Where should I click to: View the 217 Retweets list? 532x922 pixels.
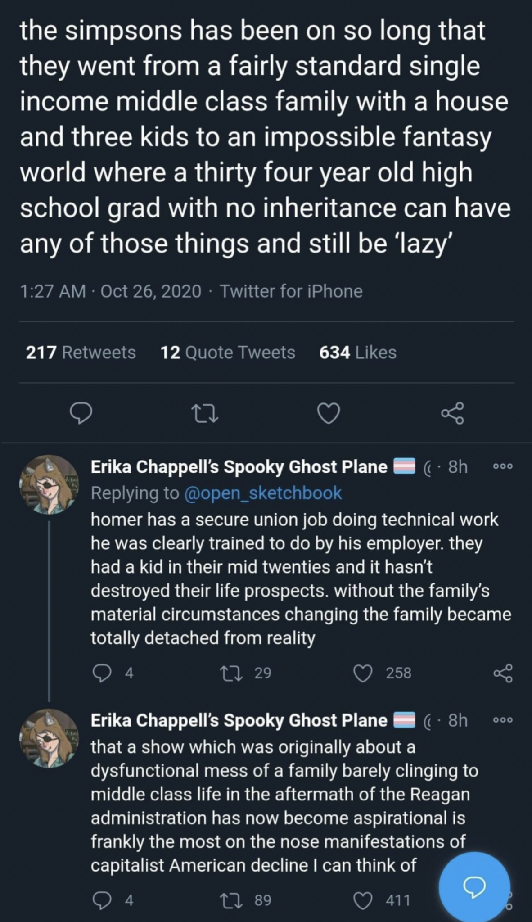click(81, 353)
